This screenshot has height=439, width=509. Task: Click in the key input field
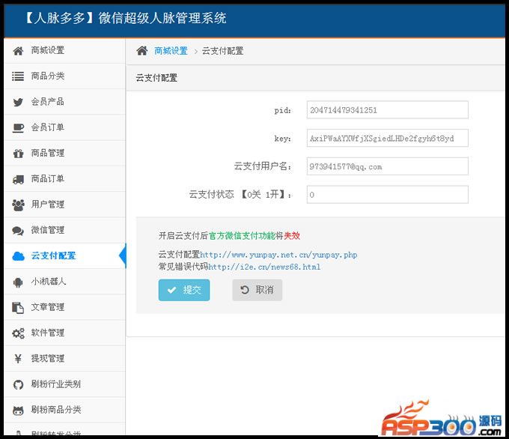387,139
